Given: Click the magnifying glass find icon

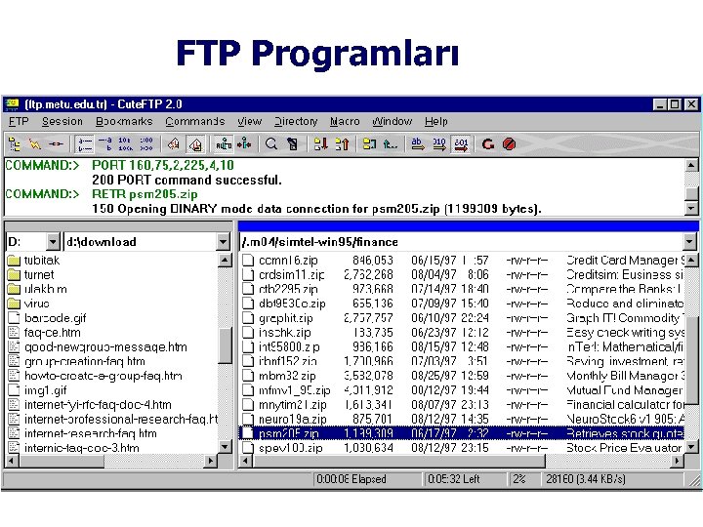Looking at the screenshot, I should (x=270, y=144).
